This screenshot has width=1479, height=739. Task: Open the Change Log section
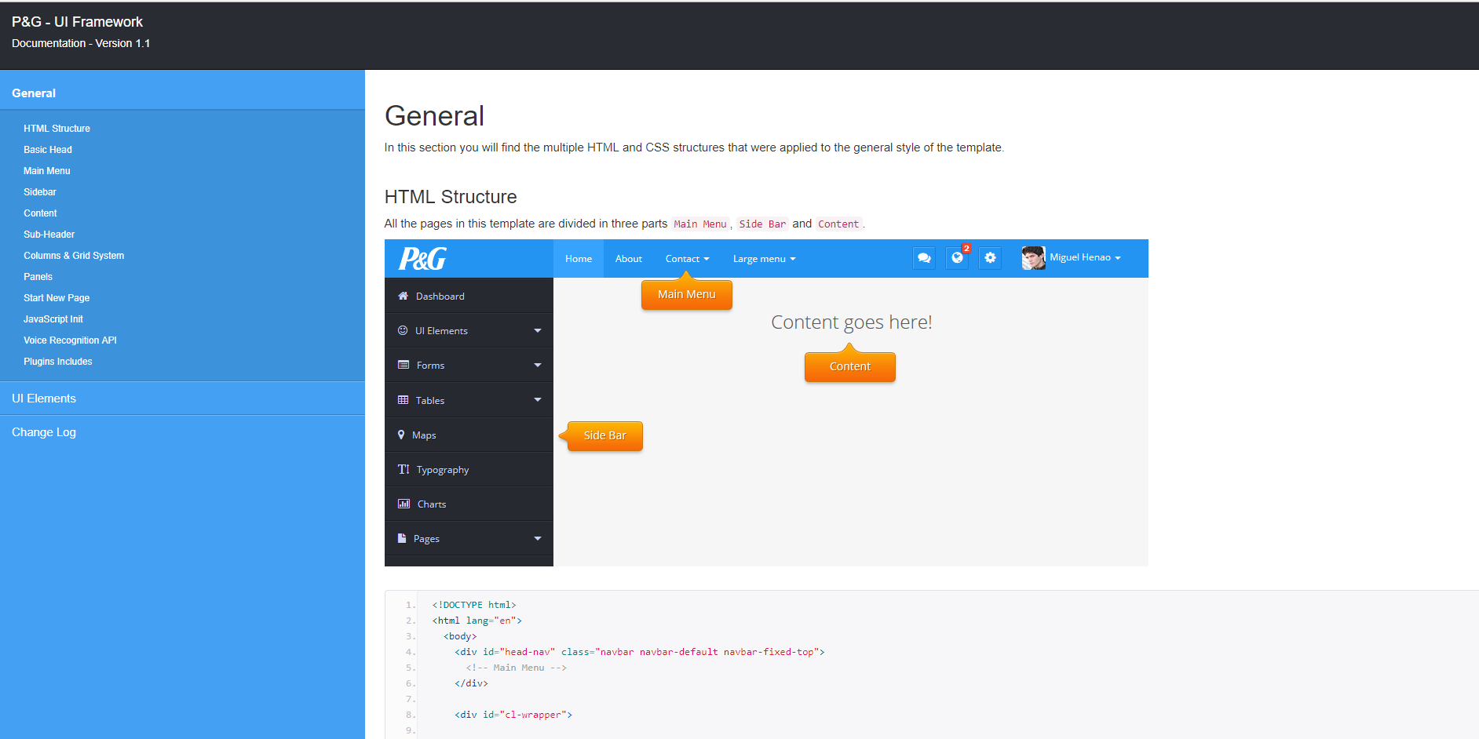click(x=44, y=432)
